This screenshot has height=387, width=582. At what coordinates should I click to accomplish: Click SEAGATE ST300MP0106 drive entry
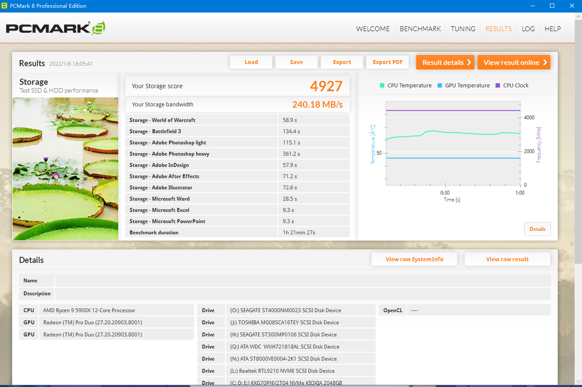301,334
